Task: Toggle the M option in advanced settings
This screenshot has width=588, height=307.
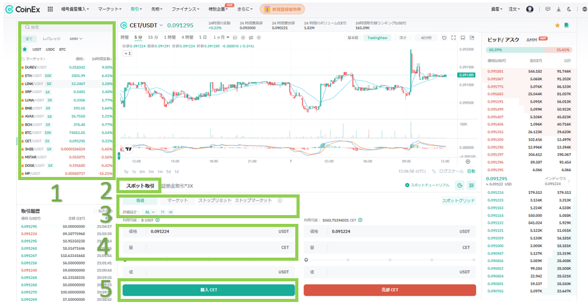Action: pos(163,212)
